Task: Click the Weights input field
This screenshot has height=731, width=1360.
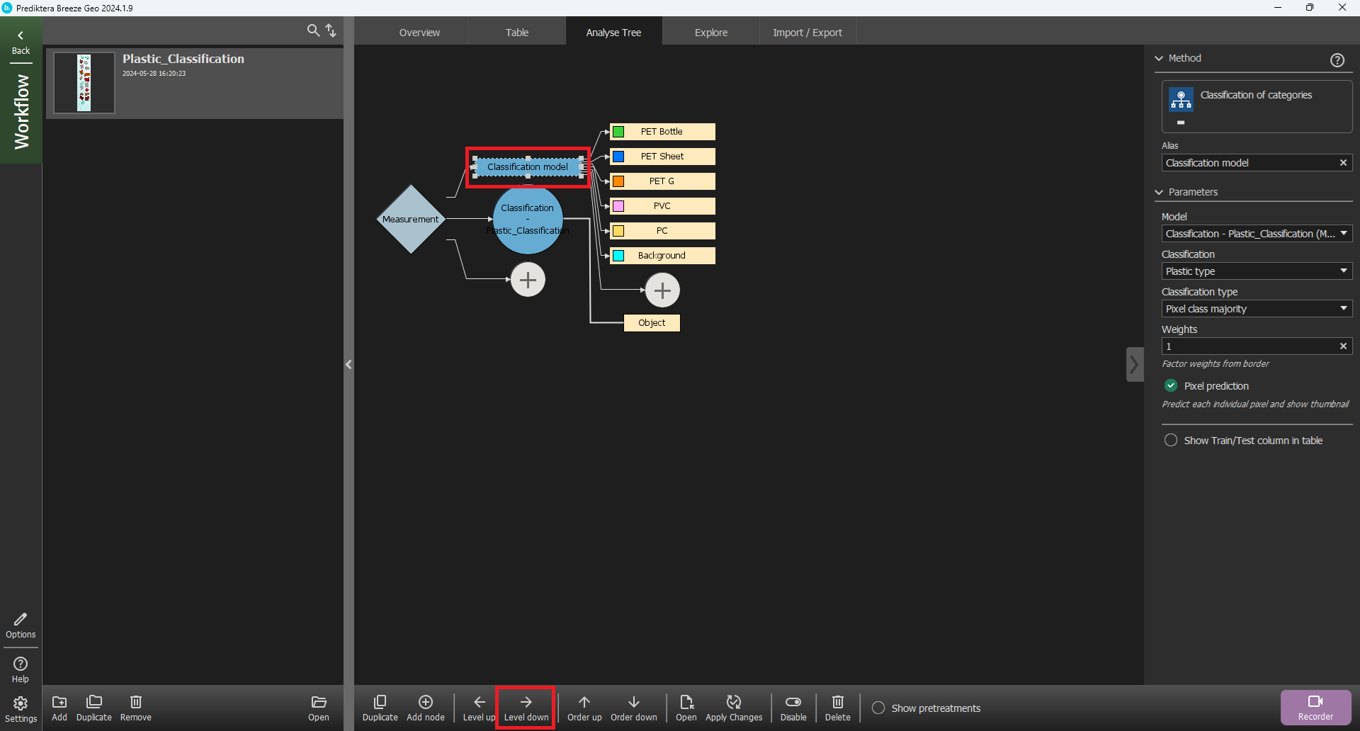Action: tap(1249, 346)
